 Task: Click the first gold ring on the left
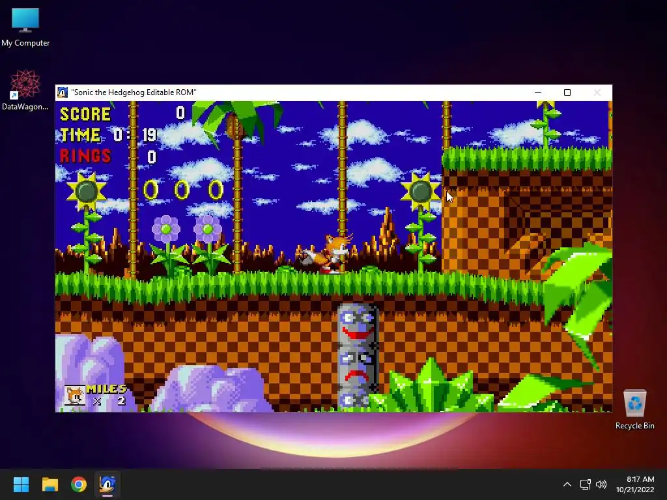[x=151, y=189]
